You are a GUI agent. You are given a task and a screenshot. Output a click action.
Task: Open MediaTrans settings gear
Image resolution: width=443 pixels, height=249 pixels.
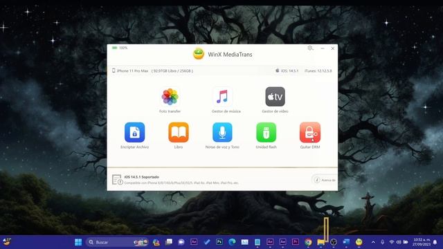[310, 48]
